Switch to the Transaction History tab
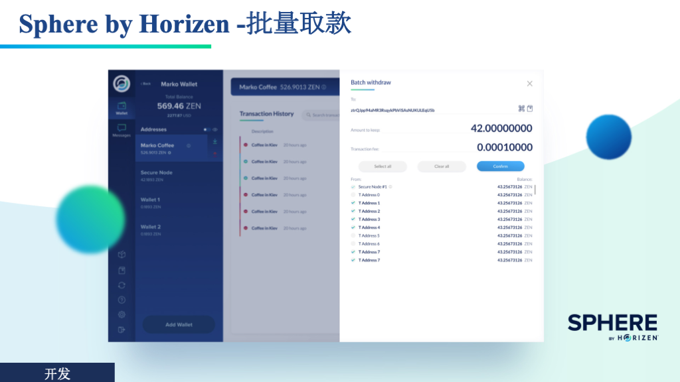The image size is (680, 382). (267, 114)
